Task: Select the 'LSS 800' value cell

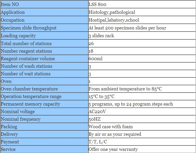Action: click(142, 4)
